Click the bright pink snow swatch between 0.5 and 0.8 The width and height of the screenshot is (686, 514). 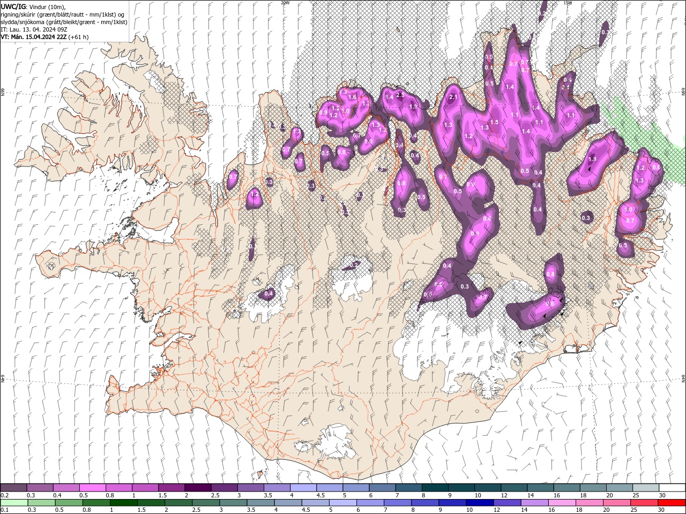pyautogui.click(x=93, y=488)
